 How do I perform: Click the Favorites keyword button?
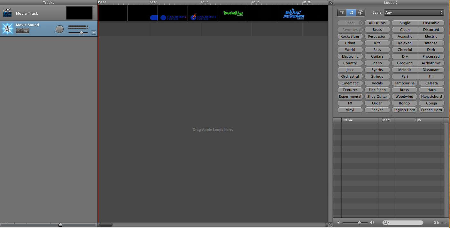coord(350,30)
